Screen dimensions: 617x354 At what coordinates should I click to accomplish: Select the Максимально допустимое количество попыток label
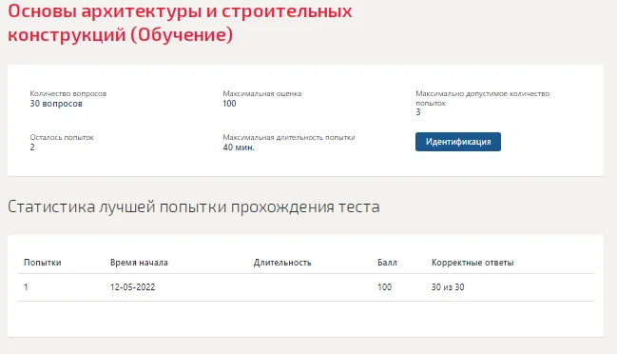(482, 98)
